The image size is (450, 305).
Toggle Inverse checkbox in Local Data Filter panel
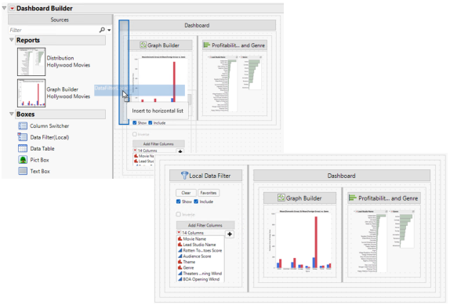pyautogui.click(x=178, y=214)
